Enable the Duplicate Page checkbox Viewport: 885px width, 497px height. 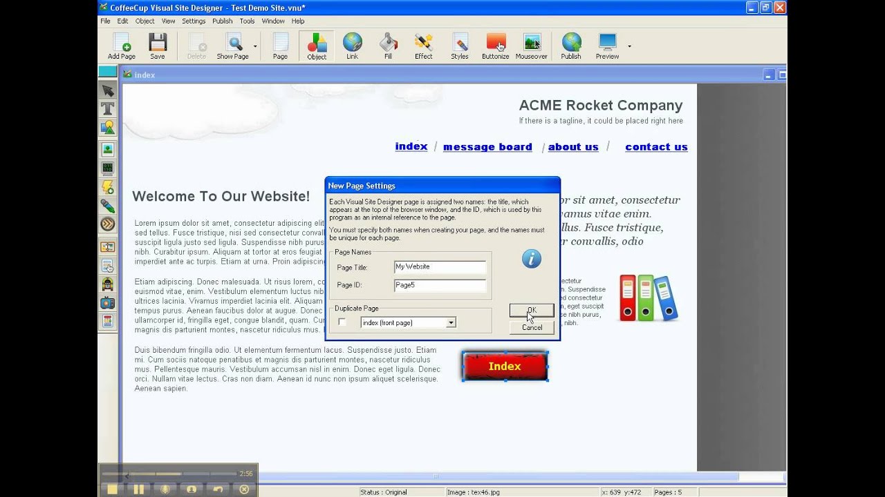(342, 322)
